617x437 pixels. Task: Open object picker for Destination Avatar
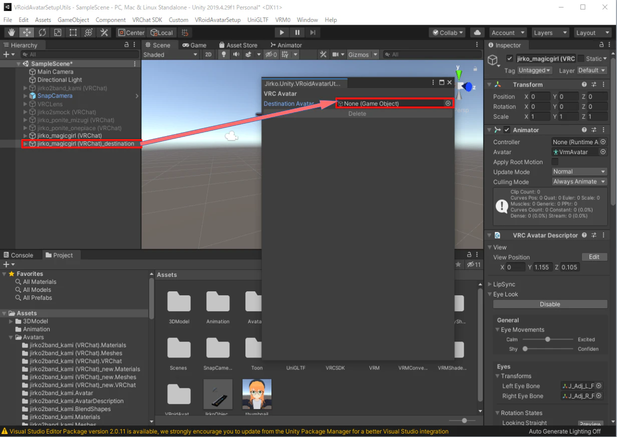click(x=448, y=104)
